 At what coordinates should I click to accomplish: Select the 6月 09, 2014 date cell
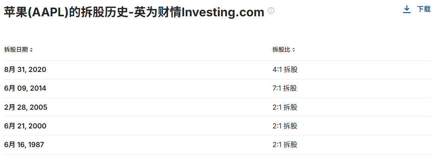[x=25, y=88]
